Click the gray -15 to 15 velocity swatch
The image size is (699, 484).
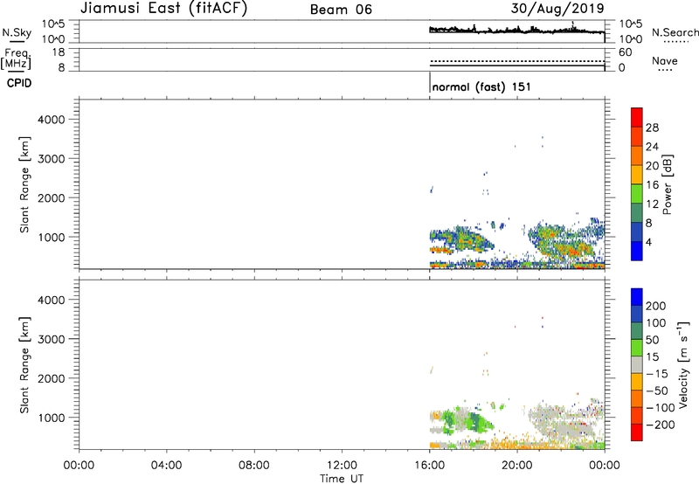[637, 364]
